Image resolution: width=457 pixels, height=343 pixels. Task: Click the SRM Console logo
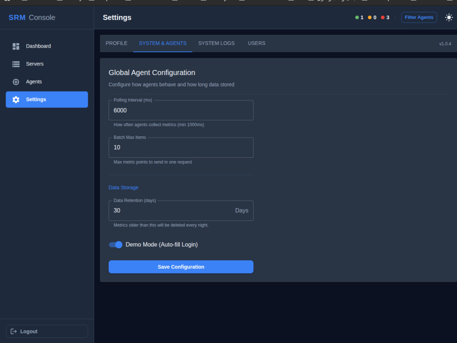pyautogui.click(x=32, y=17)
